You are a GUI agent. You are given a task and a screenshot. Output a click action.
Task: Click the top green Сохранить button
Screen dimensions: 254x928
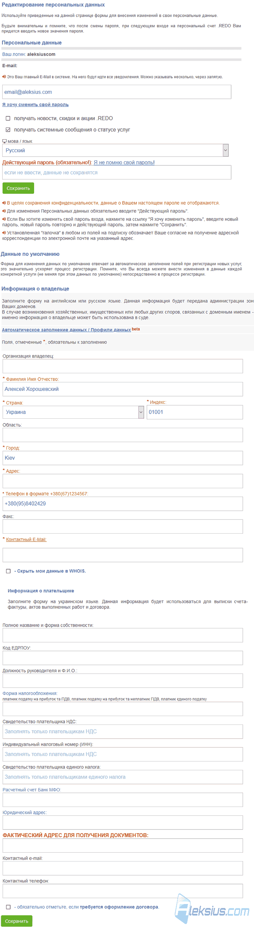[18, 188]
